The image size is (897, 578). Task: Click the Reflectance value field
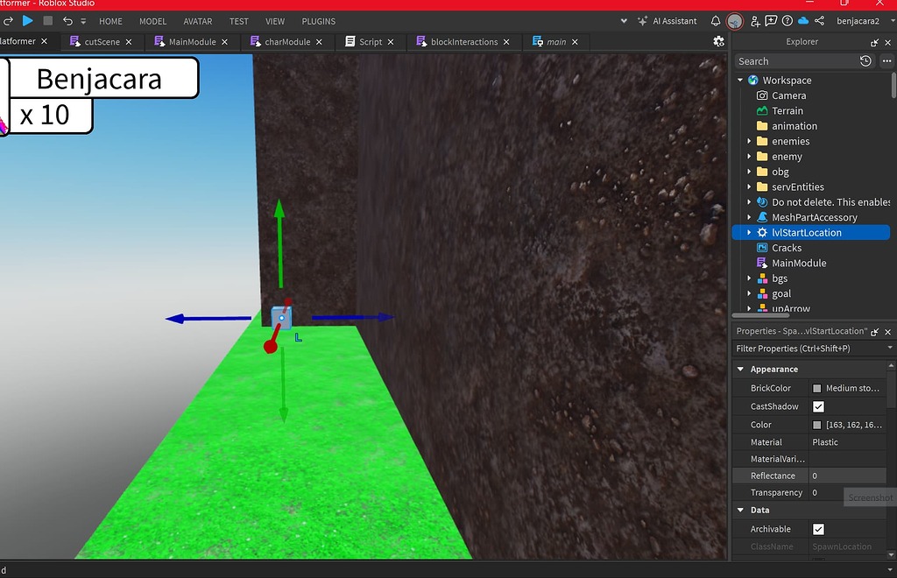848,476
